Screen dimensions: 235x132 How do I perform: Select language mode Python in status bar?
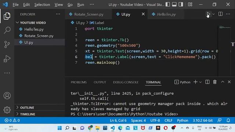(x=182, y=121)
